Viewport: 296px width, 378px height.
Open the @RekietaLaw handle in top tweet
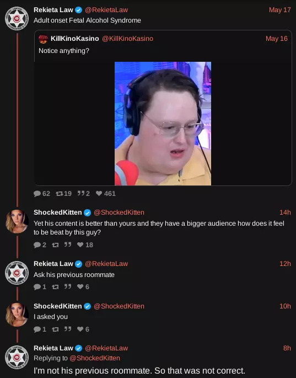[x=106, y=10]
